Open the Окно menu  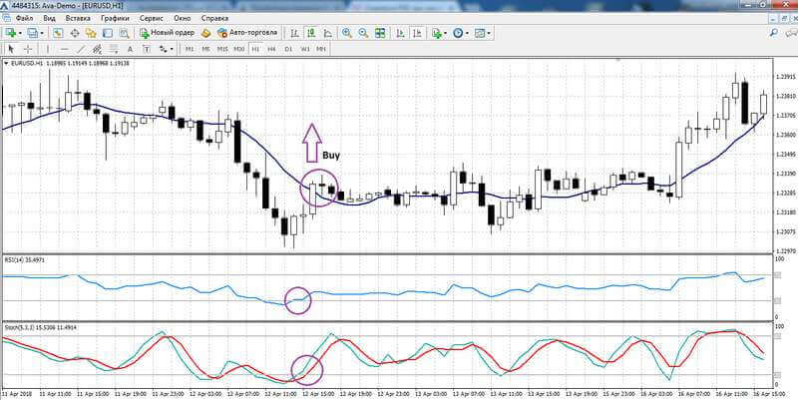coord(183,18)
